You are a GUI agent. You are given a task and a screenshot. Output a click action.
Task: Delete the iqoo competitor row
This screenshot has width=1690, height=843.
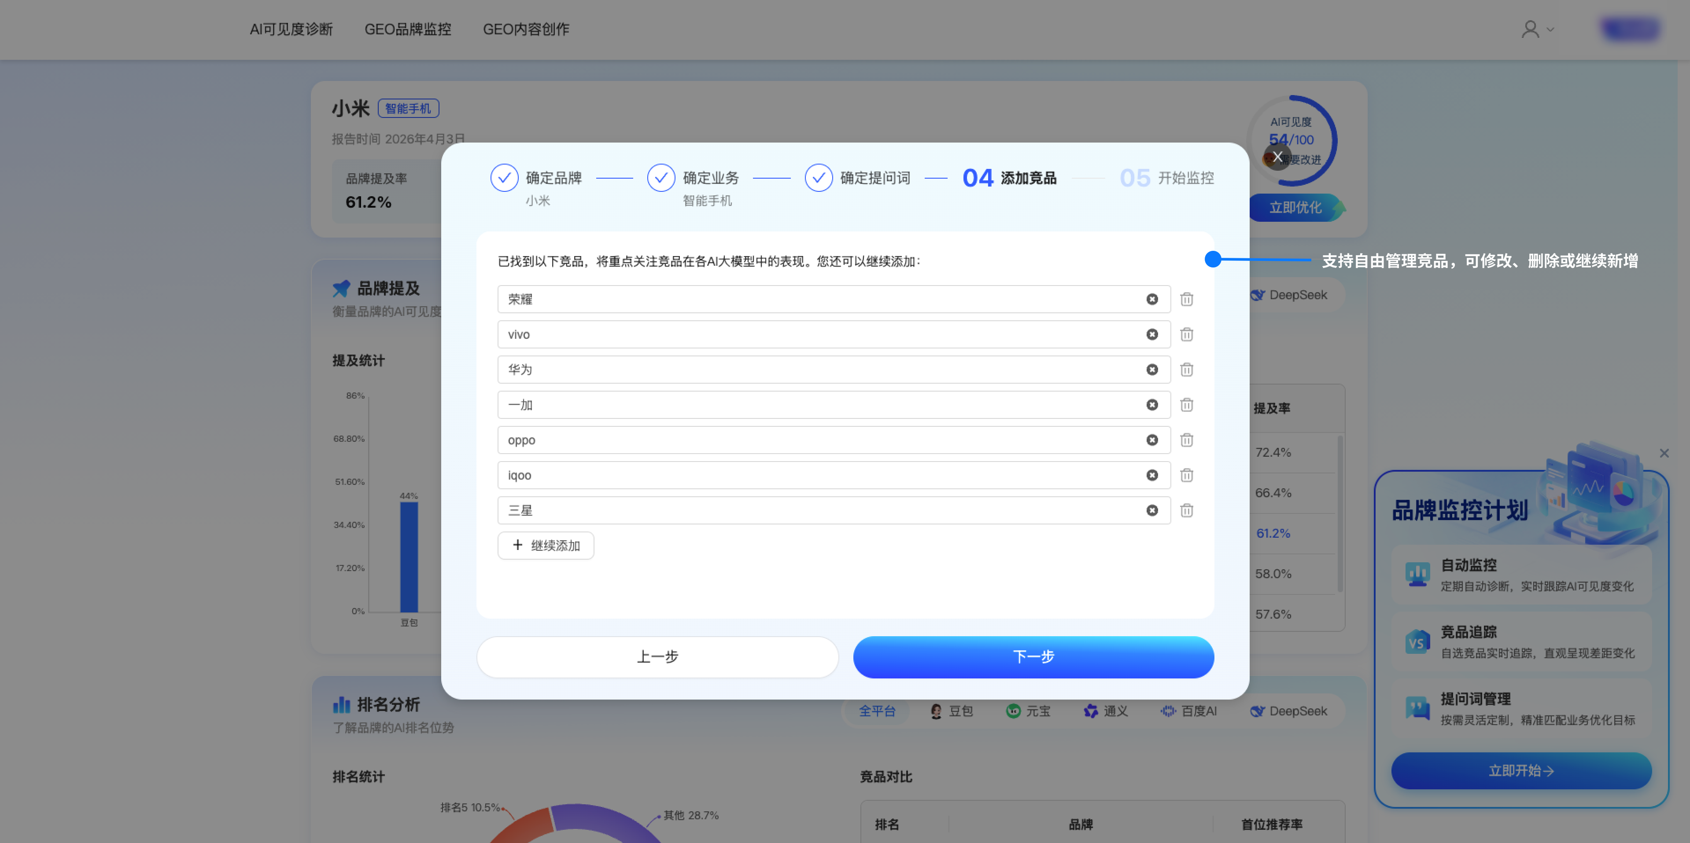pyautogui.click(x=1186, y=475)
